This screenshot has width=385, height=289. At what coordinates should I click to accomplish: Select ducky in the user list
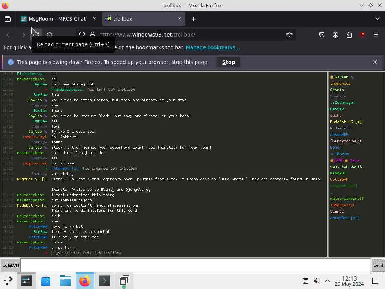pyautogui.click(x=336, y=116)
